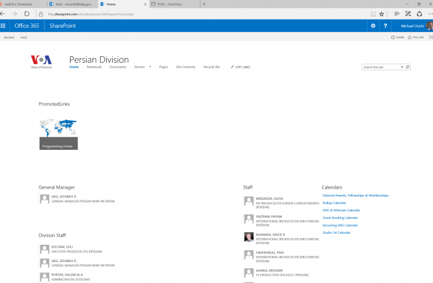Open the Studio 54 Calendar link
The width and height of the screenshot is (433, 283).
pos(336,232)
